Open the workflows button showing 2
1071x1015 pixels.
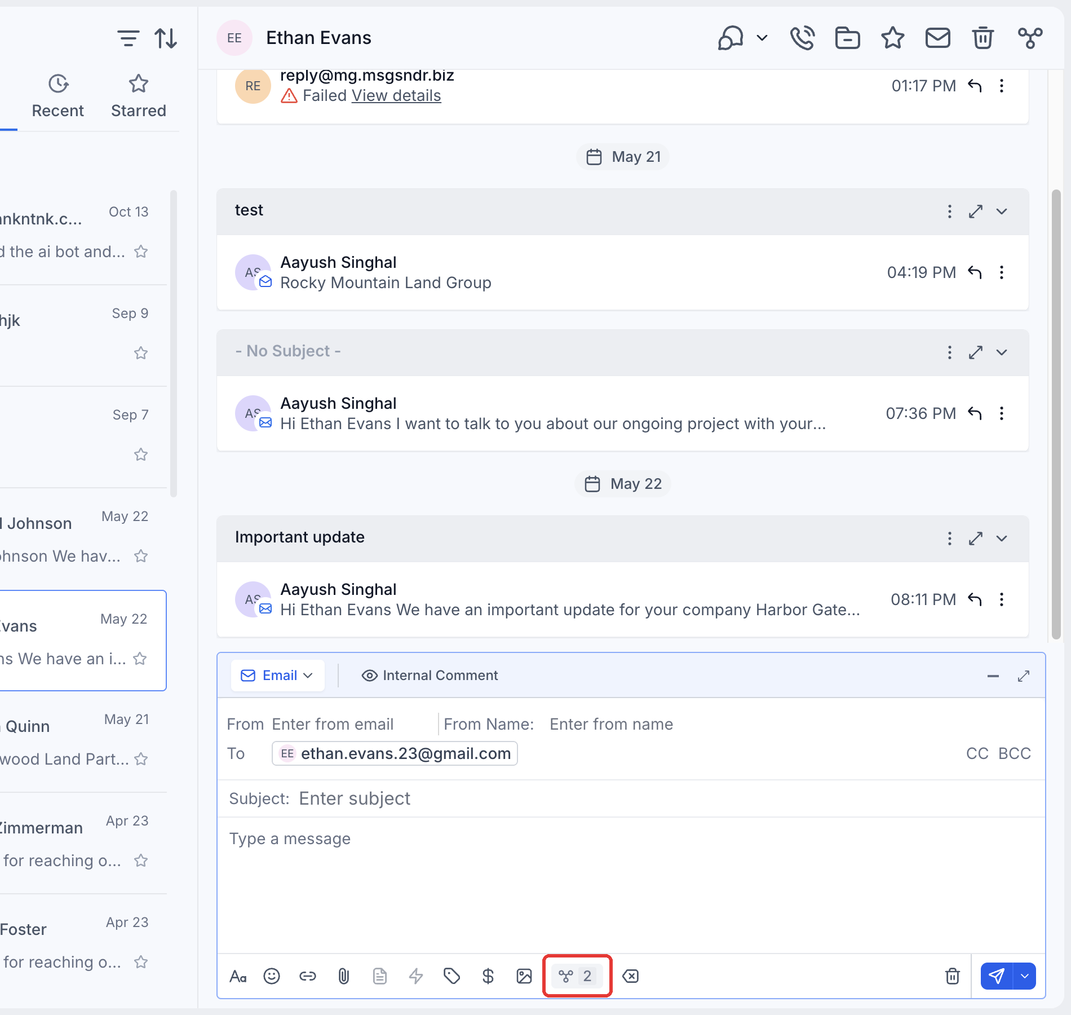[577, 976]
